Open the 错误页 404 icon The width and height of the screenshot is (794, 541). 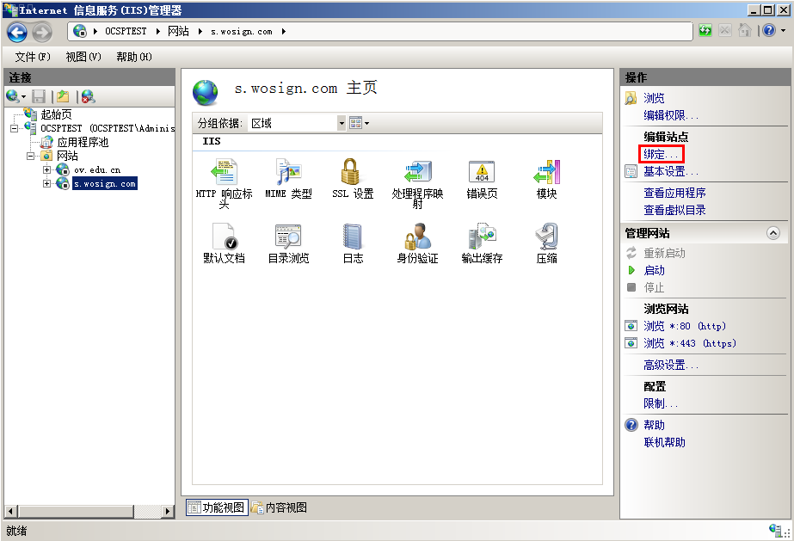(482, 173)
